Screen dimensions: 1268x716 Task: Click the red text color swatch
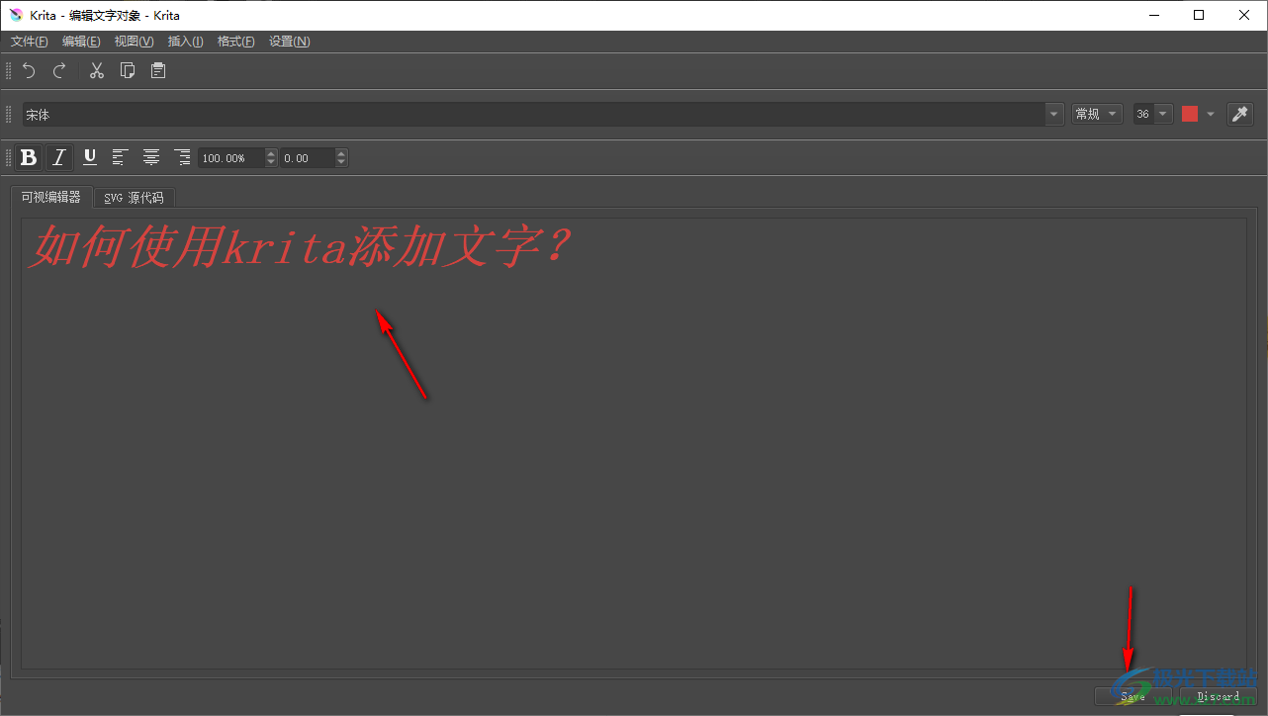[x=1190, y=114]
